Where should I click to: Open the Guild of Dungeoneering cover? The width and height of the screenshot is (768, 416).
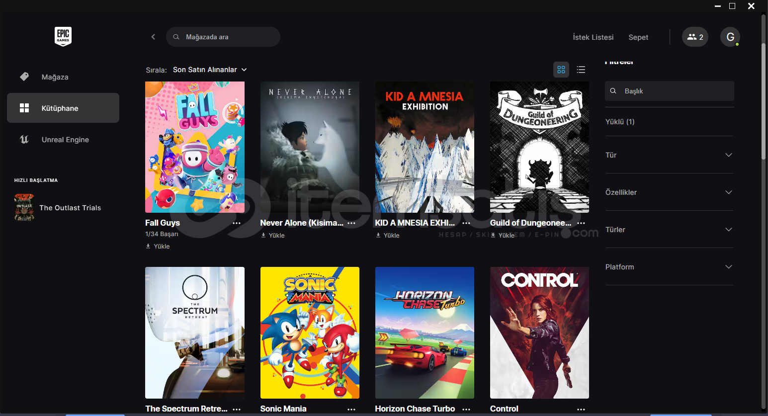[x=539, y=147]
